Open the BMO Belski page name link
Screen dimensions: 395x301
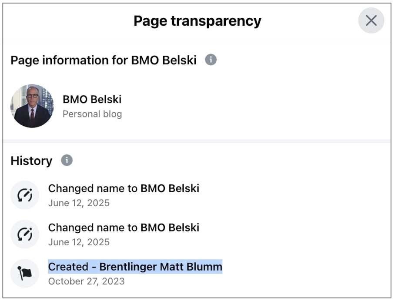pyautogui.click(x=92, y=99)
